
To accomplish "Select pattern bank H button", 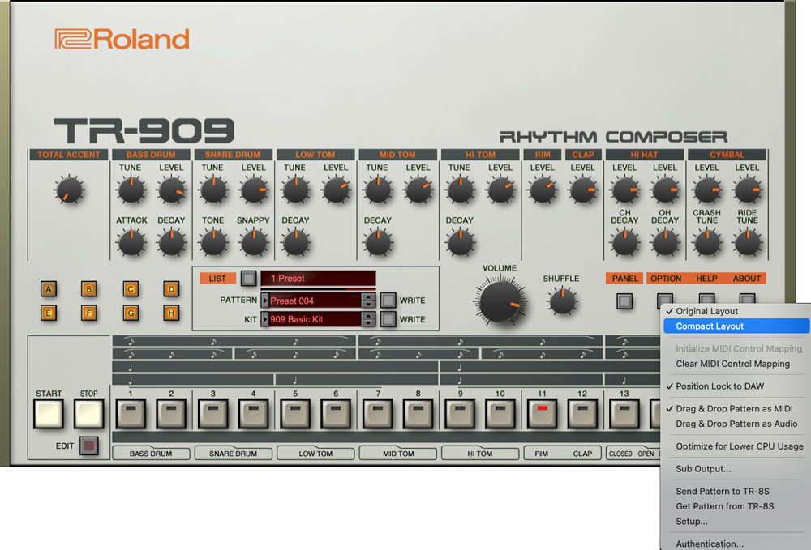I will click(x=171, y=313).
